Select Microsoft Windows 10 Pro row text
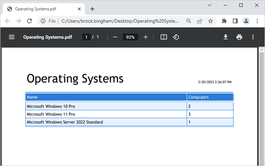The image size is (265, 166). point(51,106)
